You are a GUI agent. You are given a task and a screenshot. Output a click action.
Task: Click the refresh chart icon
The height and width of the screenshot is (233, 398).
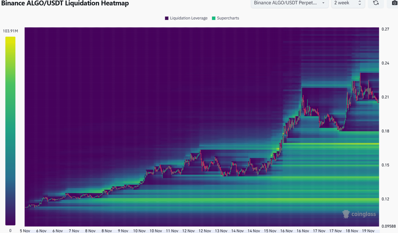pos(376,3)
